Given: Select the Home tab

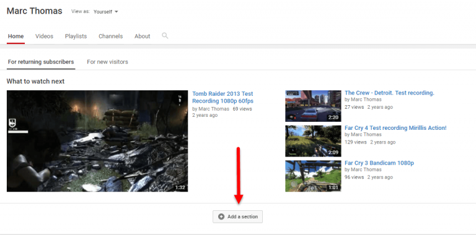Looking at the screenshot, I should click(15, 36).
